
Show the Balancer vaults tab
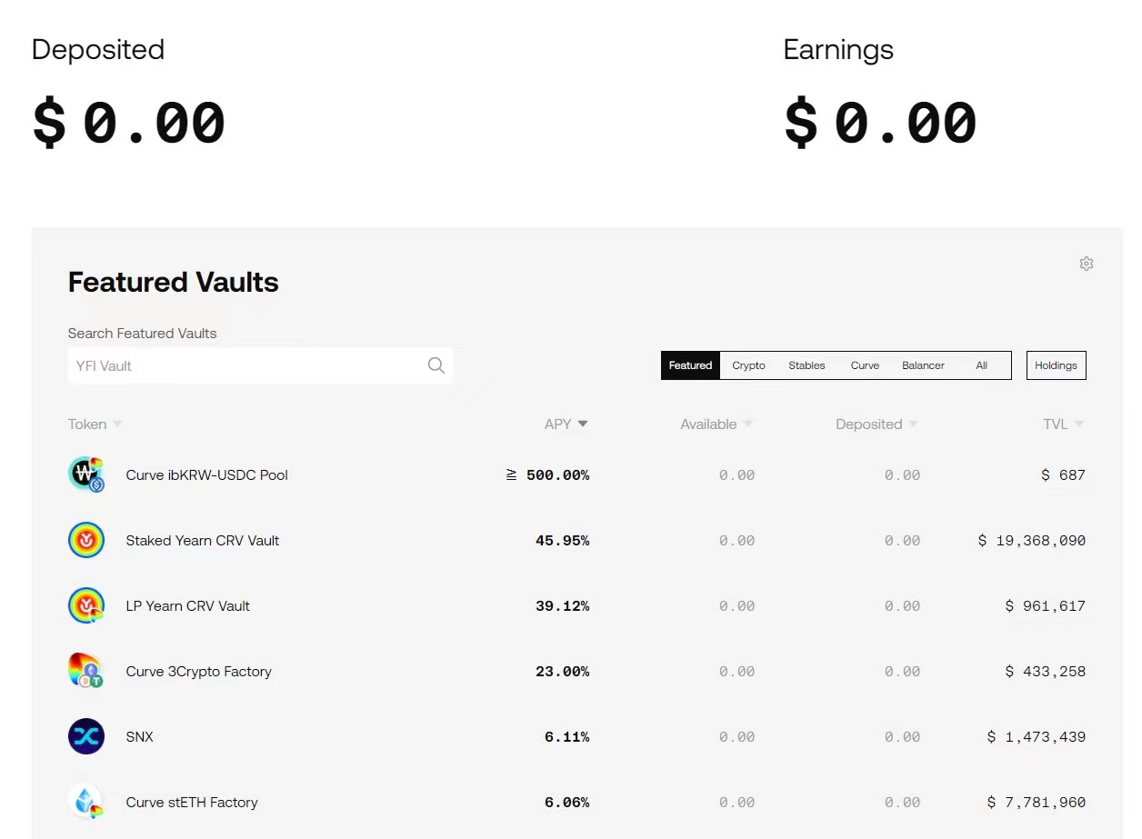(923, 365)
